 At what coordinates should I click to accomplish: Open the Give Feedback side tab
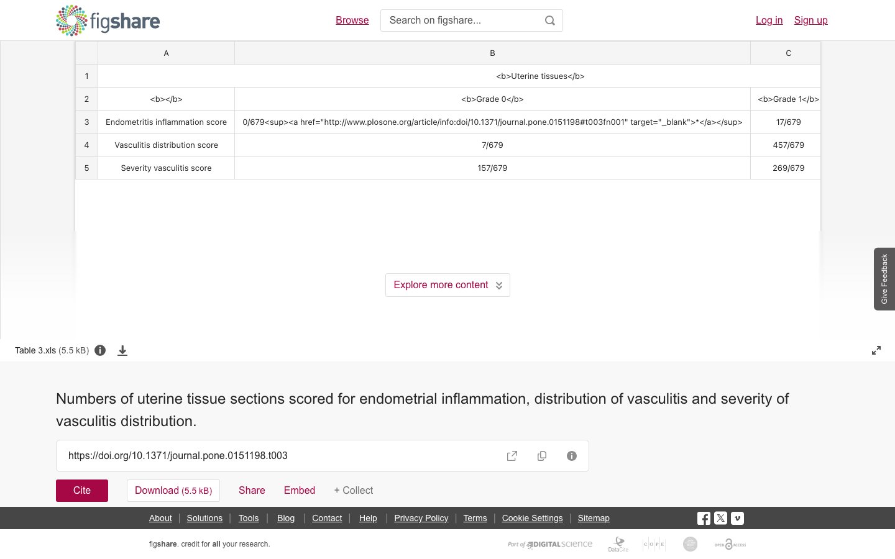point(884,279)
